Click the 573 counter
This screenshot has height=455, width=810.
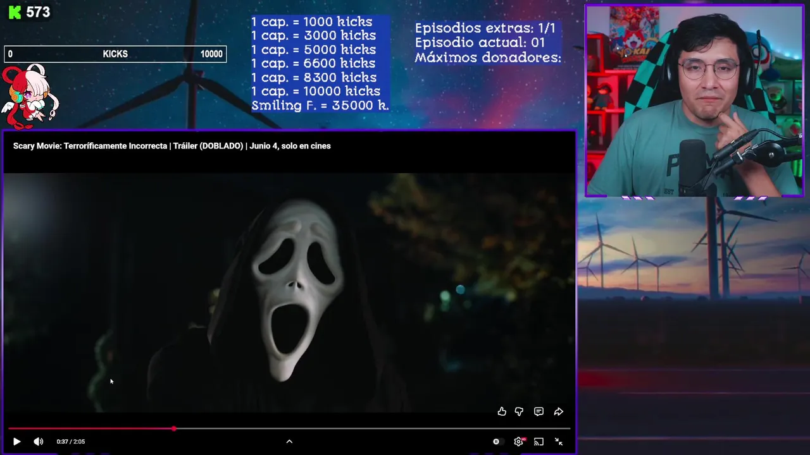click(38, 13)
